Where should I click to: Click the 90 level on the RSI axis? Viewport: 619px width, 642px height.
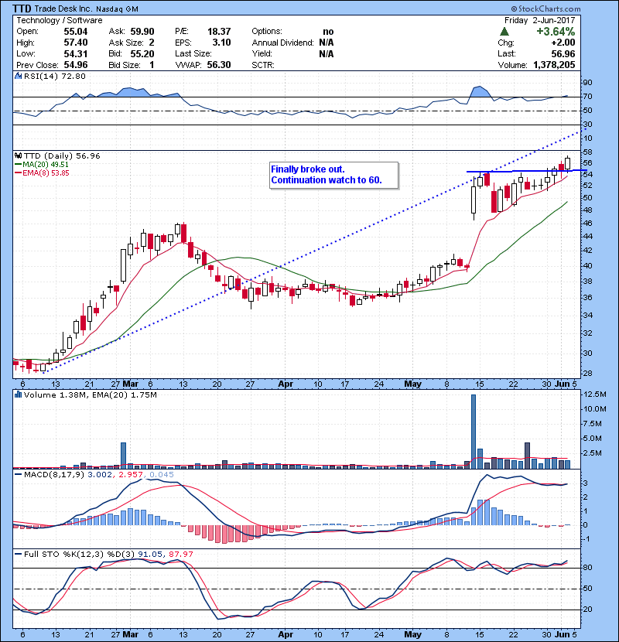tap(587, 83)
